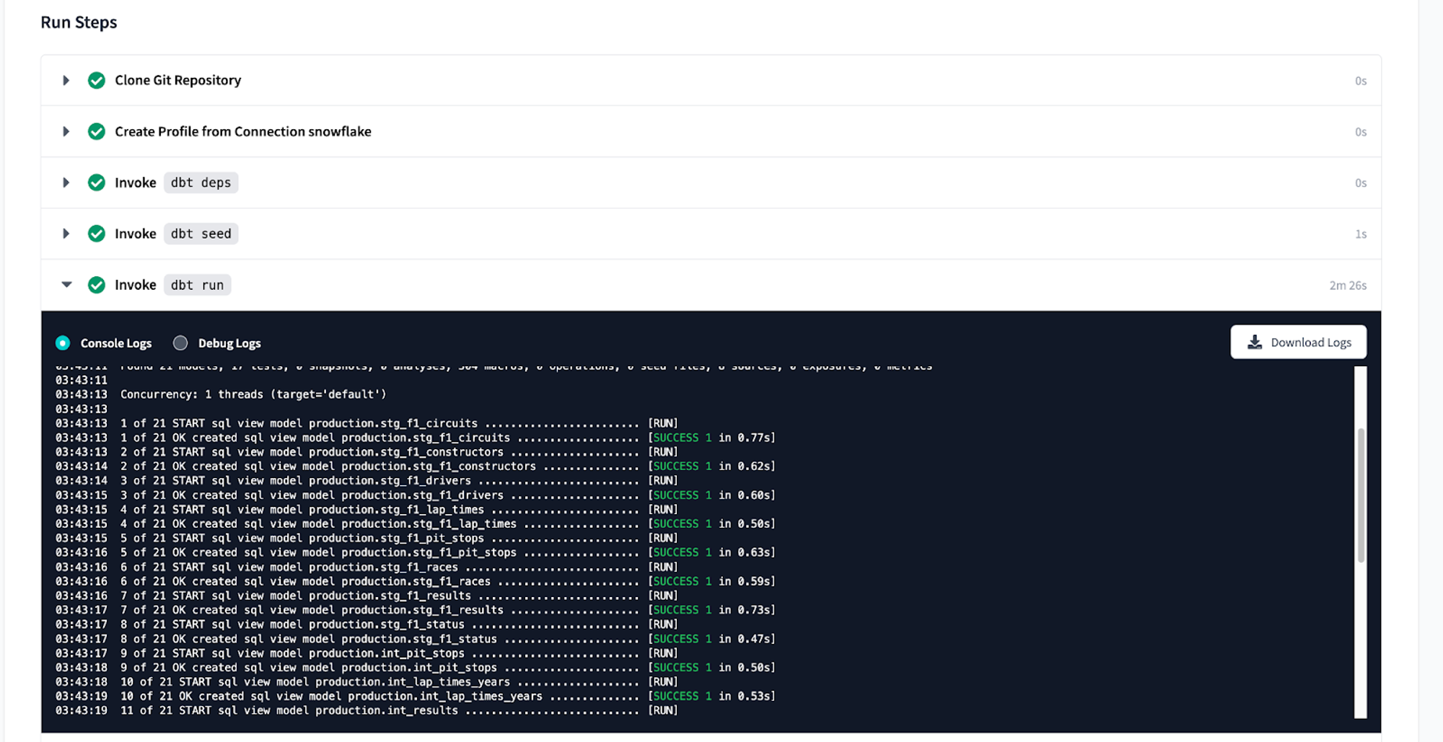Click the Download Logs button
This screenshot has width=1443, height=742.
click(1298, 343)
